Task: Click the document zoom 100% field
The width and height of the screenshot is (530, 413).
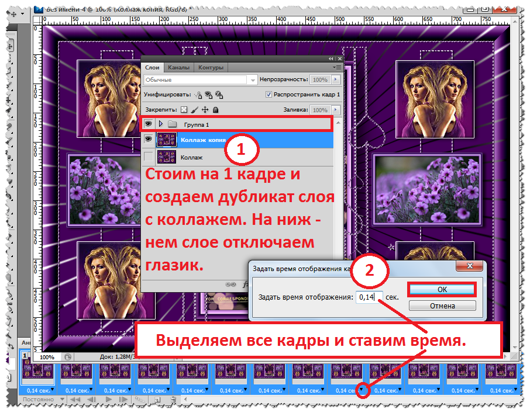Action: [x=47, y=357]
